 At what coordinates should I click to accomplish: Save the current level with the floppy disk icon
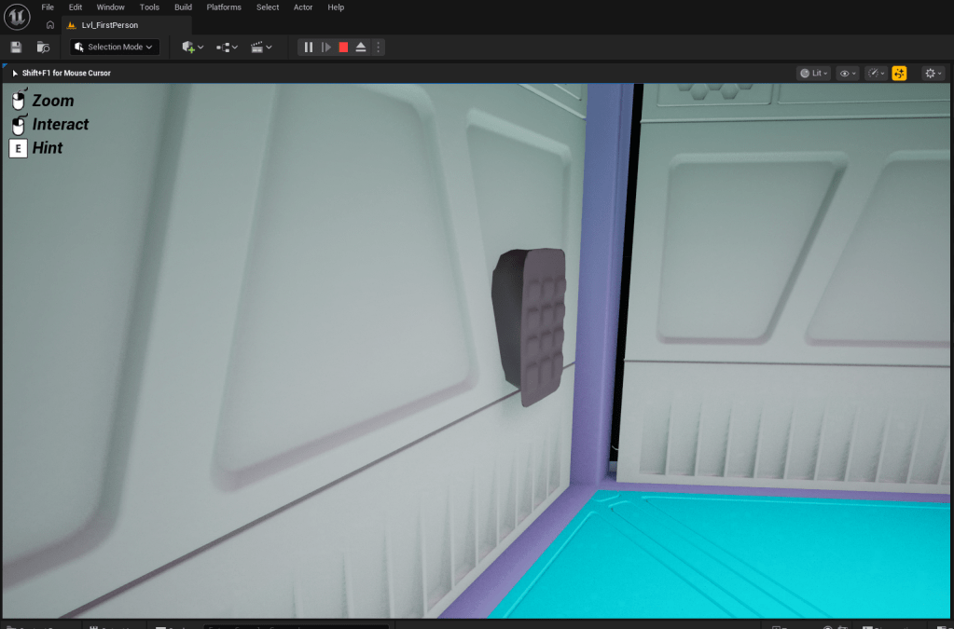coord(16,47)
